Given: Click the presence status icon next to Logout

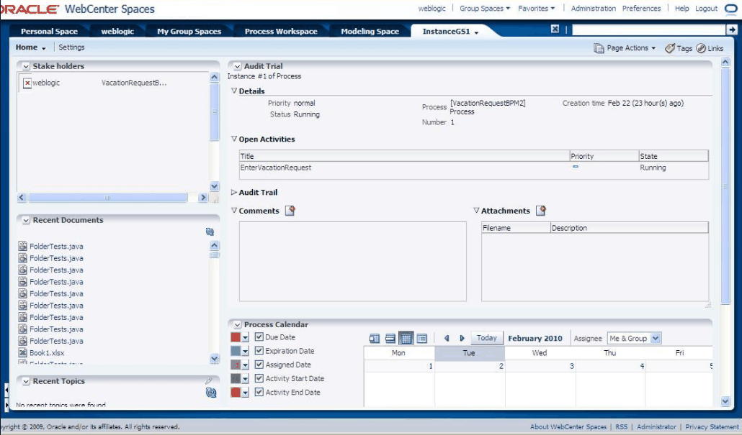Looking at the screenshot, I should (730, 9).
